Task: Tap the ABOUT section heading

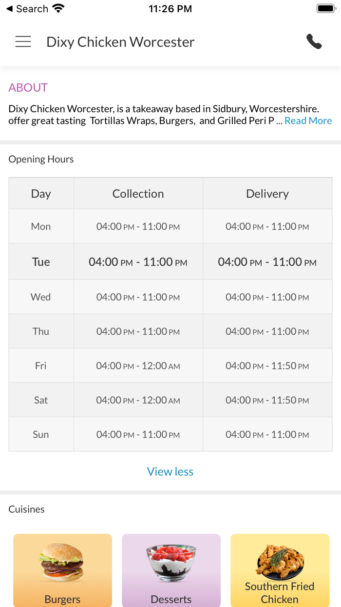Action: point(28,88)
